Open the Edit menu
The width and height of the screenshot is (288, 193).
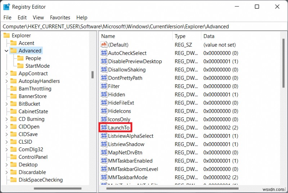click(x=22, y=17)
